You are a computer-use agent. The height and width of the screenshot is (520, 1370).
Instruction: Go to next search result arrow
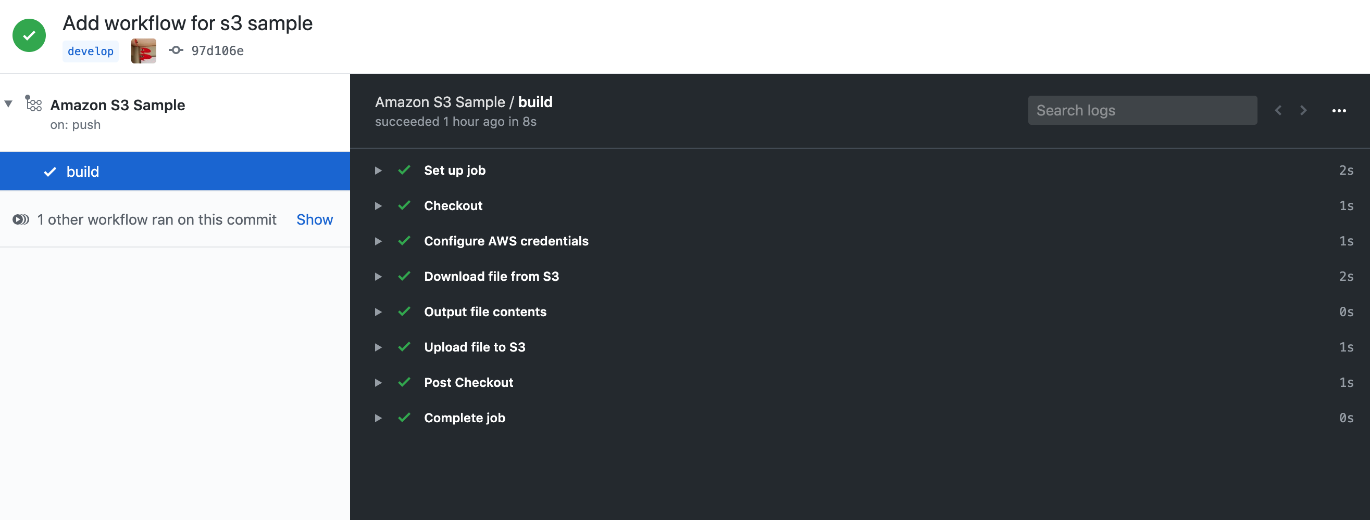(x=1303, y=110)
